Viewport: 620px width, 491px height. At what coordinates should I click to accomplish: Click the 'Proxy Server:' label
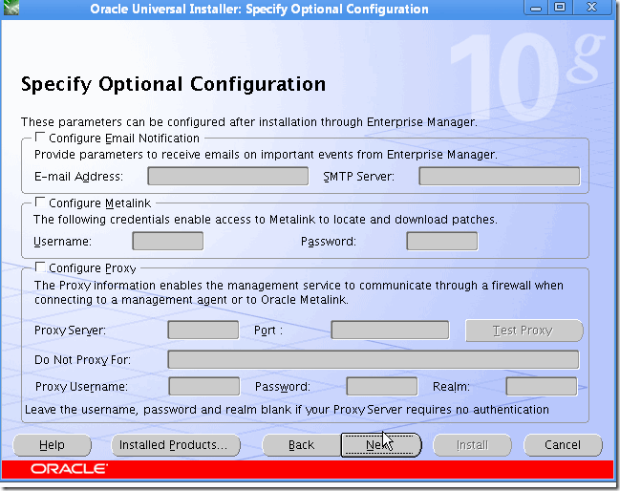[x=70, y=331]
